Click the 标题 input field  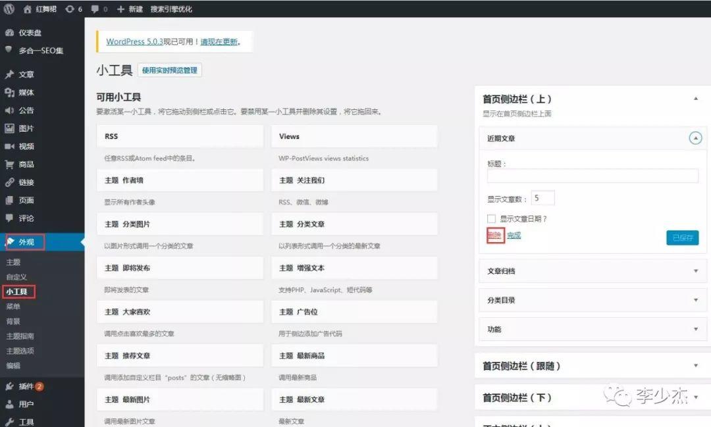click(x=592, y=176)
